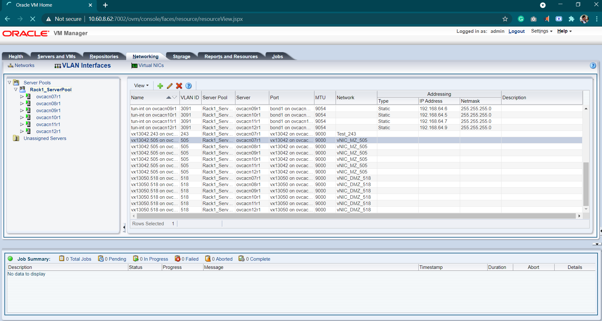Expand the ovcacn12r1 tree node
Viewport: 602px width, 321px height.
[22, 131]
